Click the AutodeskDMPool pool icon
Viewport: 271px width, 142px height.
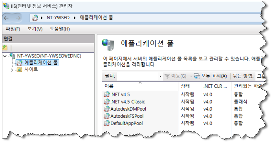pos(107,109)
